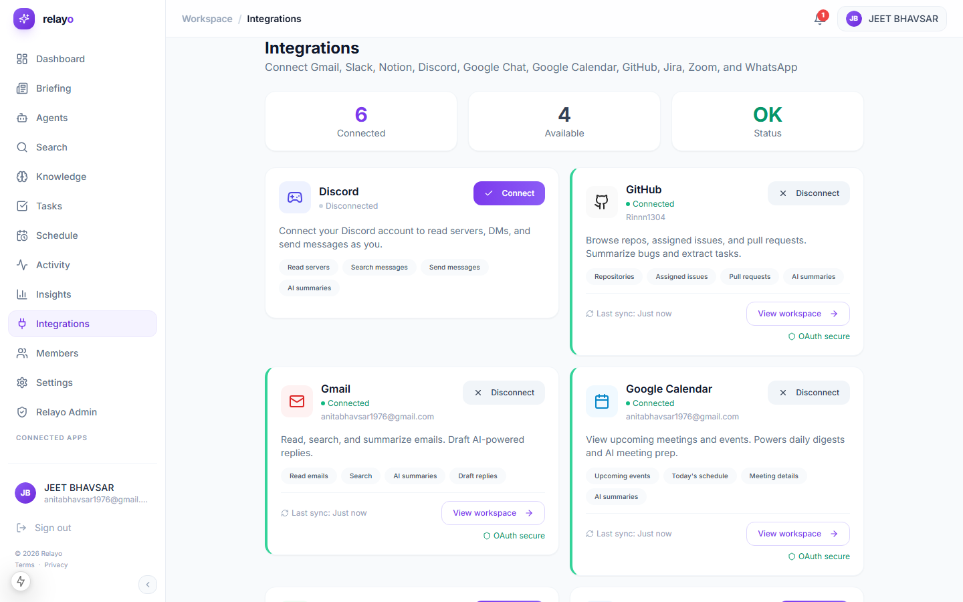The image size is (963, 602).
Task: View workspace for Google Calendar
Action: coord(798,534)
